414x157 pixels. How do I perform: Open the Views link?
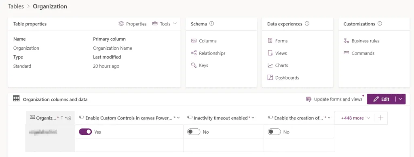[x=281, y=53]
